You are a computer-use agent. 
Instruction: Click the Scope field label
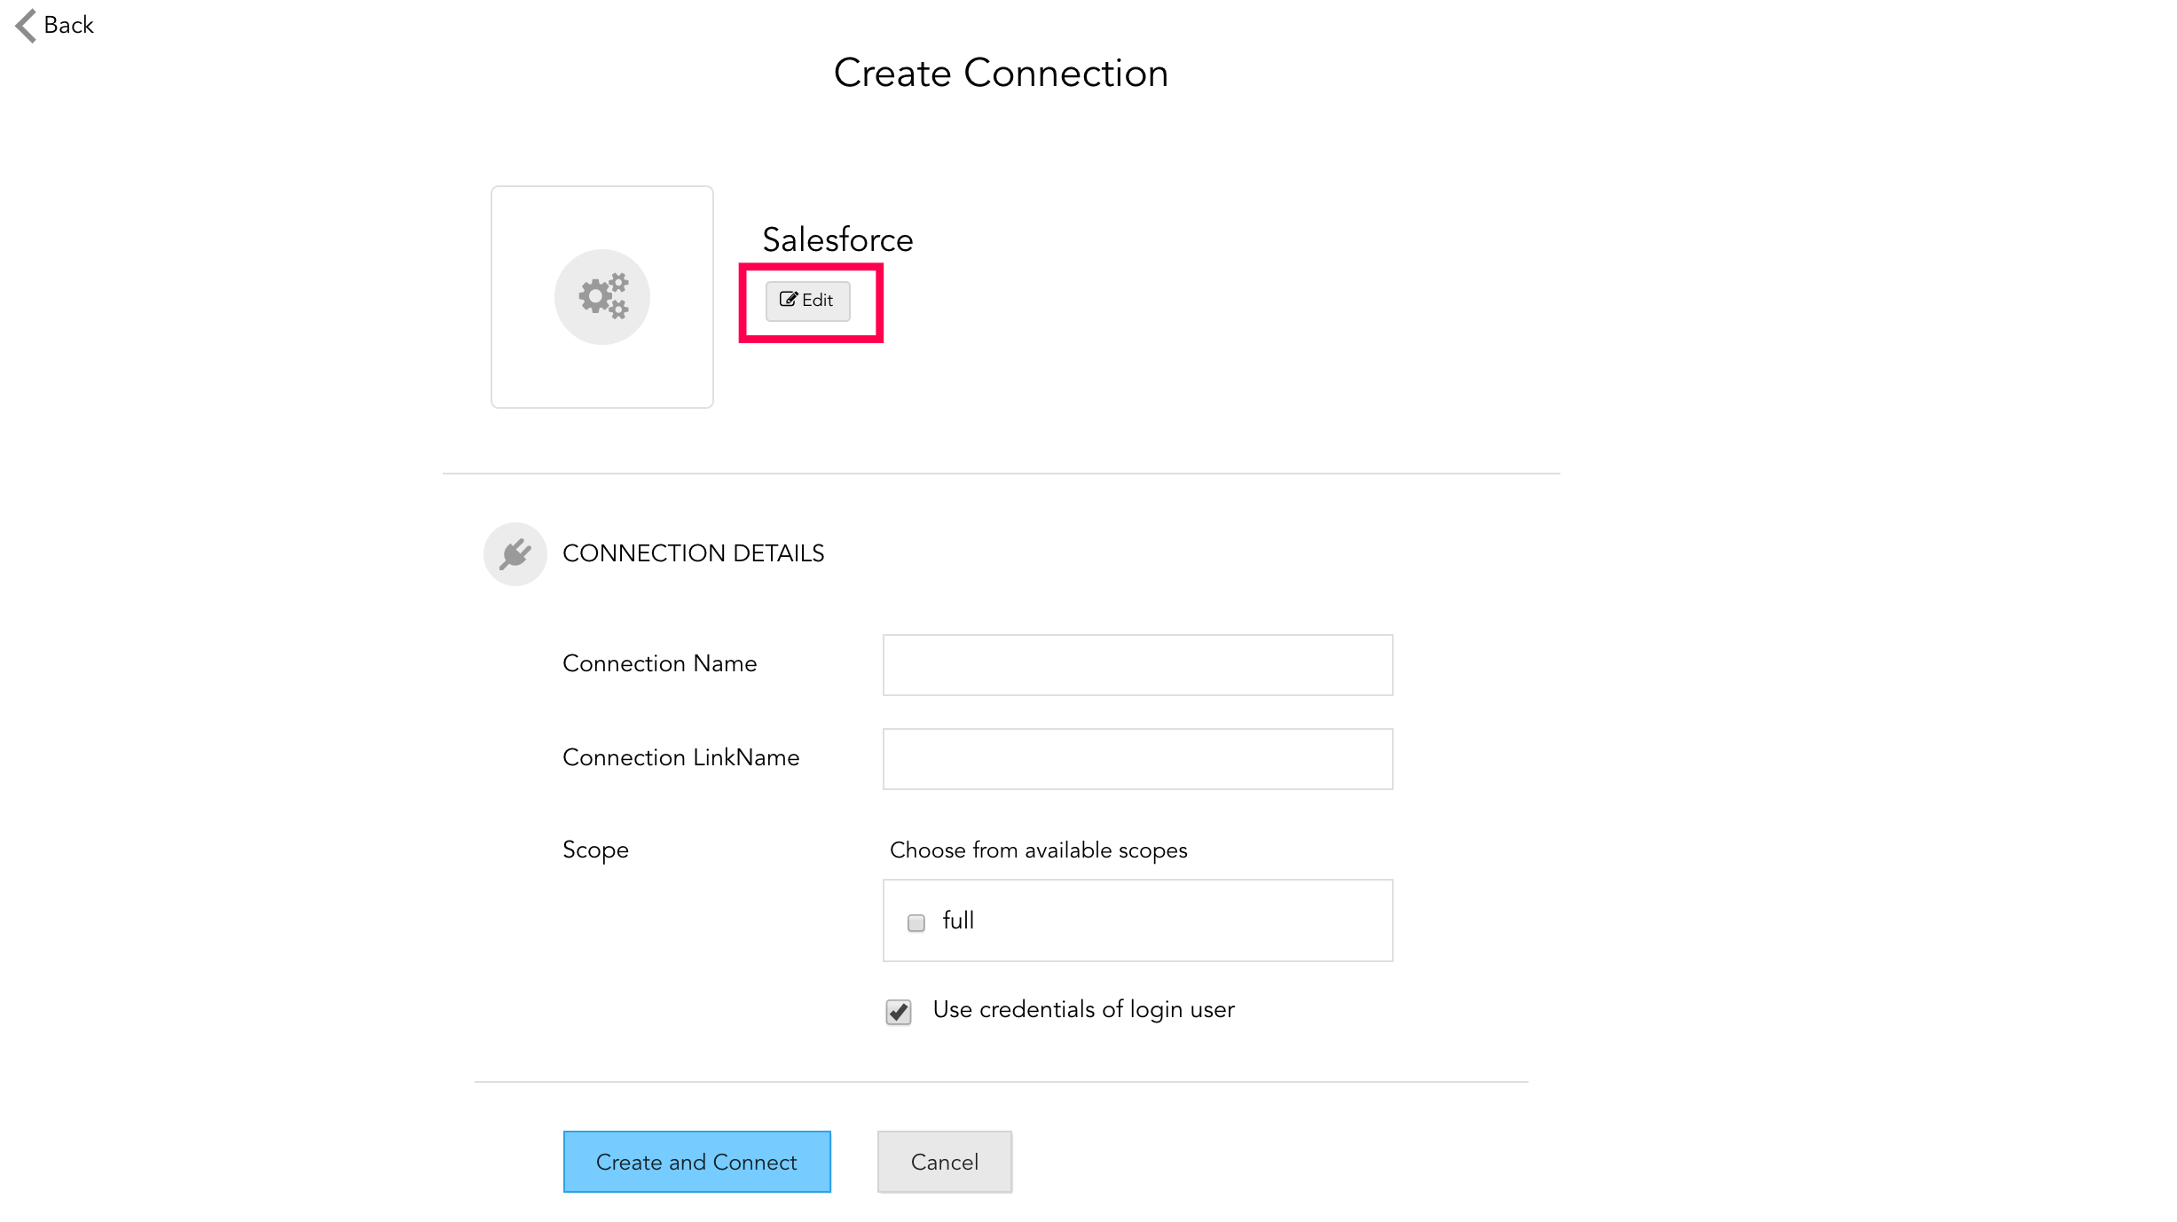click(595, 850)
